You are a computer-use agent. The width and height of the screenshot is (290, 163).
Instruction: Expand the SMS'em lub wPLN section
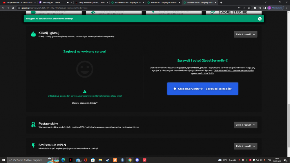point(245,146)
